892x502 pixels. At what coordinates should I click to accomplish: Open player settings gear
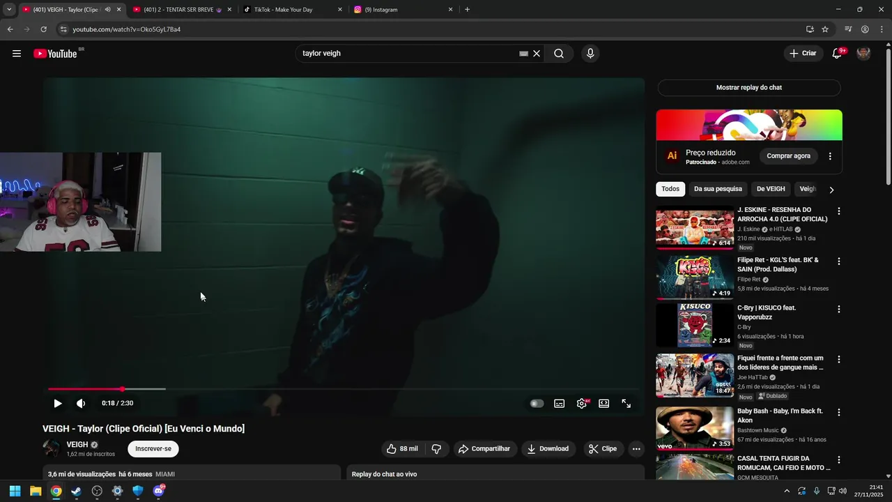point(581,403)
